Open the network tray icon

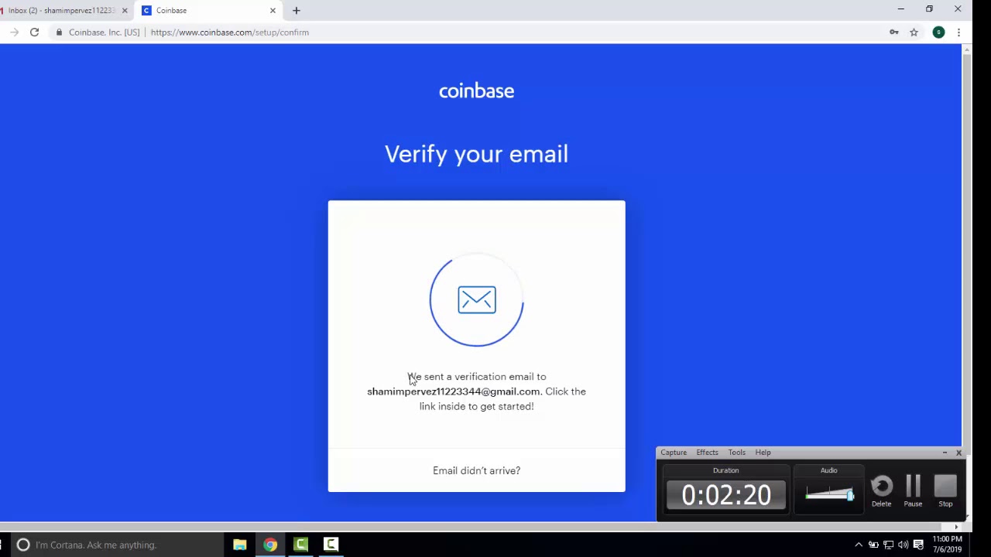tap(888, 545)
